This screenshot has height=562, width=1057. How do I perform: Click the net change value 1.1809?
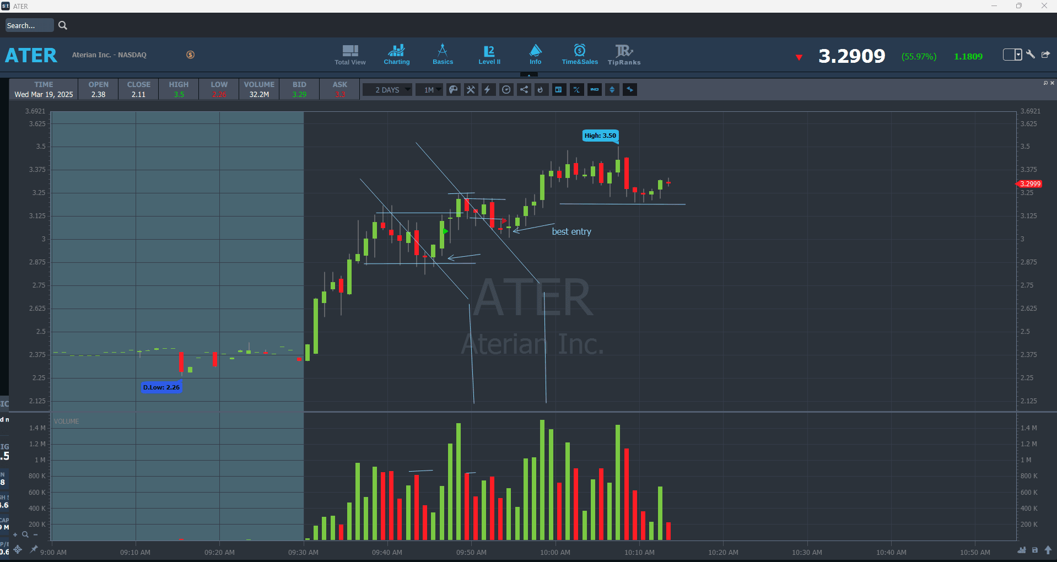pos(968,56)
